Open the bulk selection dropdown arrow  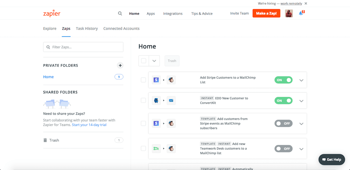[154, 61]
